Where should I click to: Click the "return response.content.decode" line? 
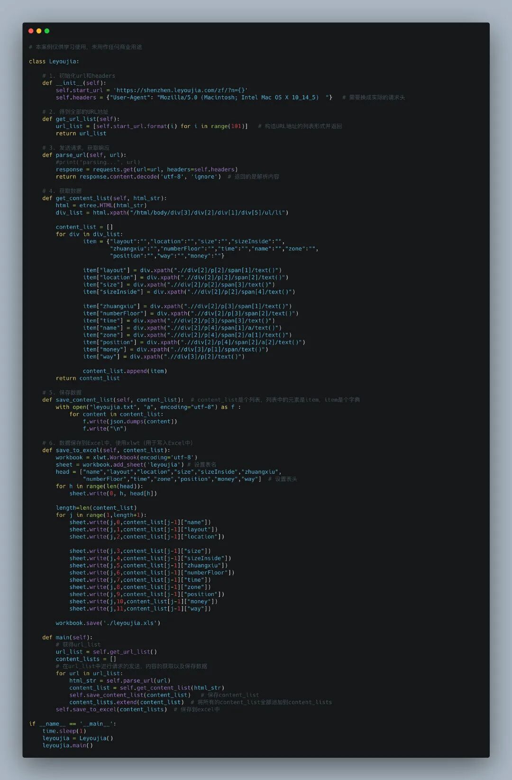coord(167,176)
